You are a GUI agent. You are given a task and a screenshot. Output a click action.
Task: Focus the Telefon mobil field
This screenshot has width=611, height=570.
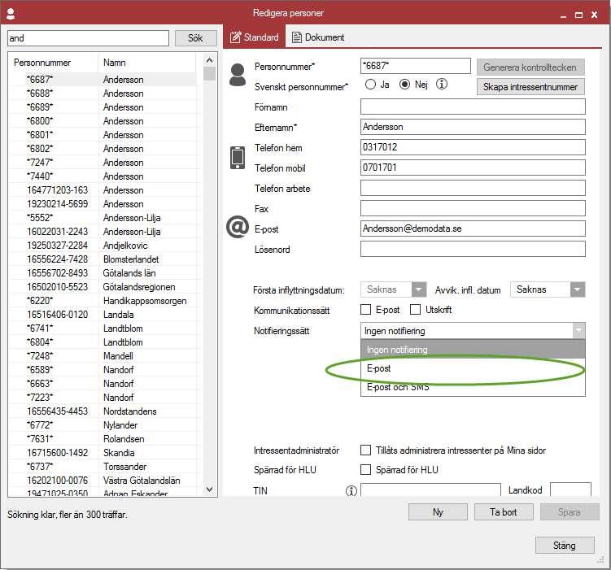473,168
